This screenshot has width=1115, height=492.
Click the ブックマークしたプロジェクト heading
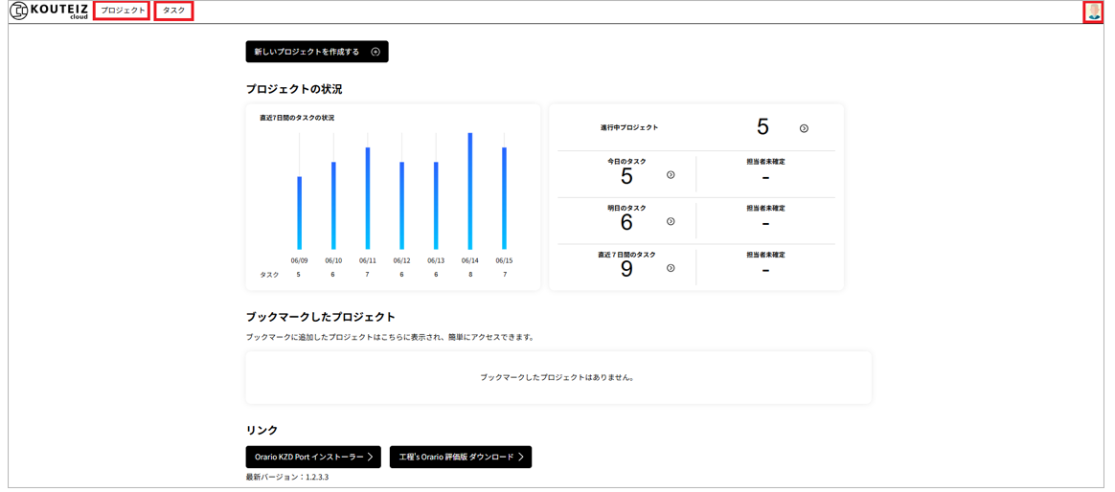321,317
